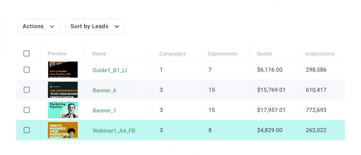Click the Name column header
Screen dimensions: 361x155
click(x=99, y=54)
